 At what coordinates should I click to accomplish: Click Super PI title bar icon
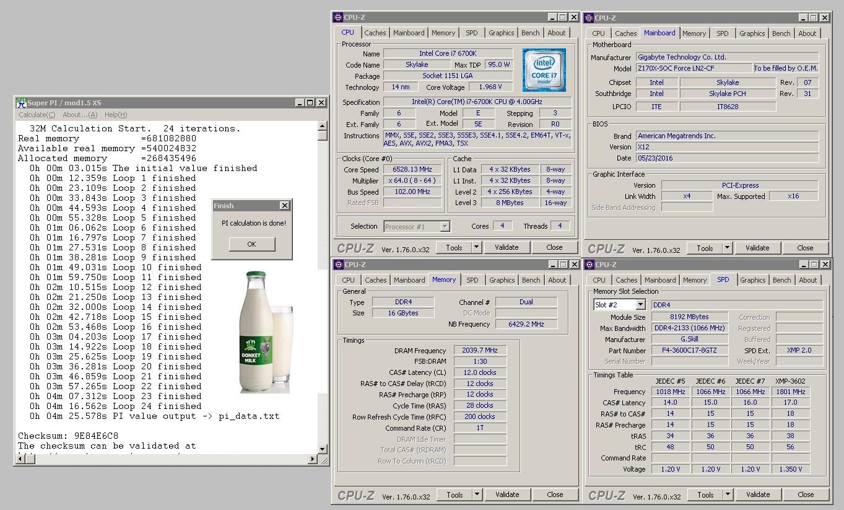(20, 103)
